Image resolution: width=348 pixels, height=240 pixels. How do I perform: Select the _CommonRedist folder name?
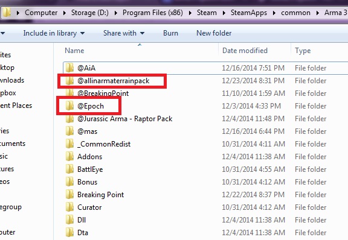[x=104, y=144]
